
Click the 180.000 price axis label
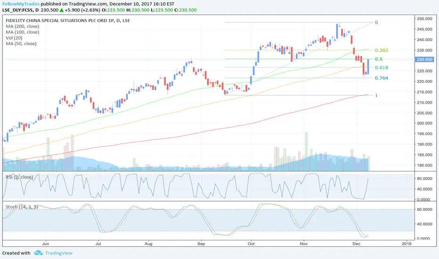click(x=425, y=165)
